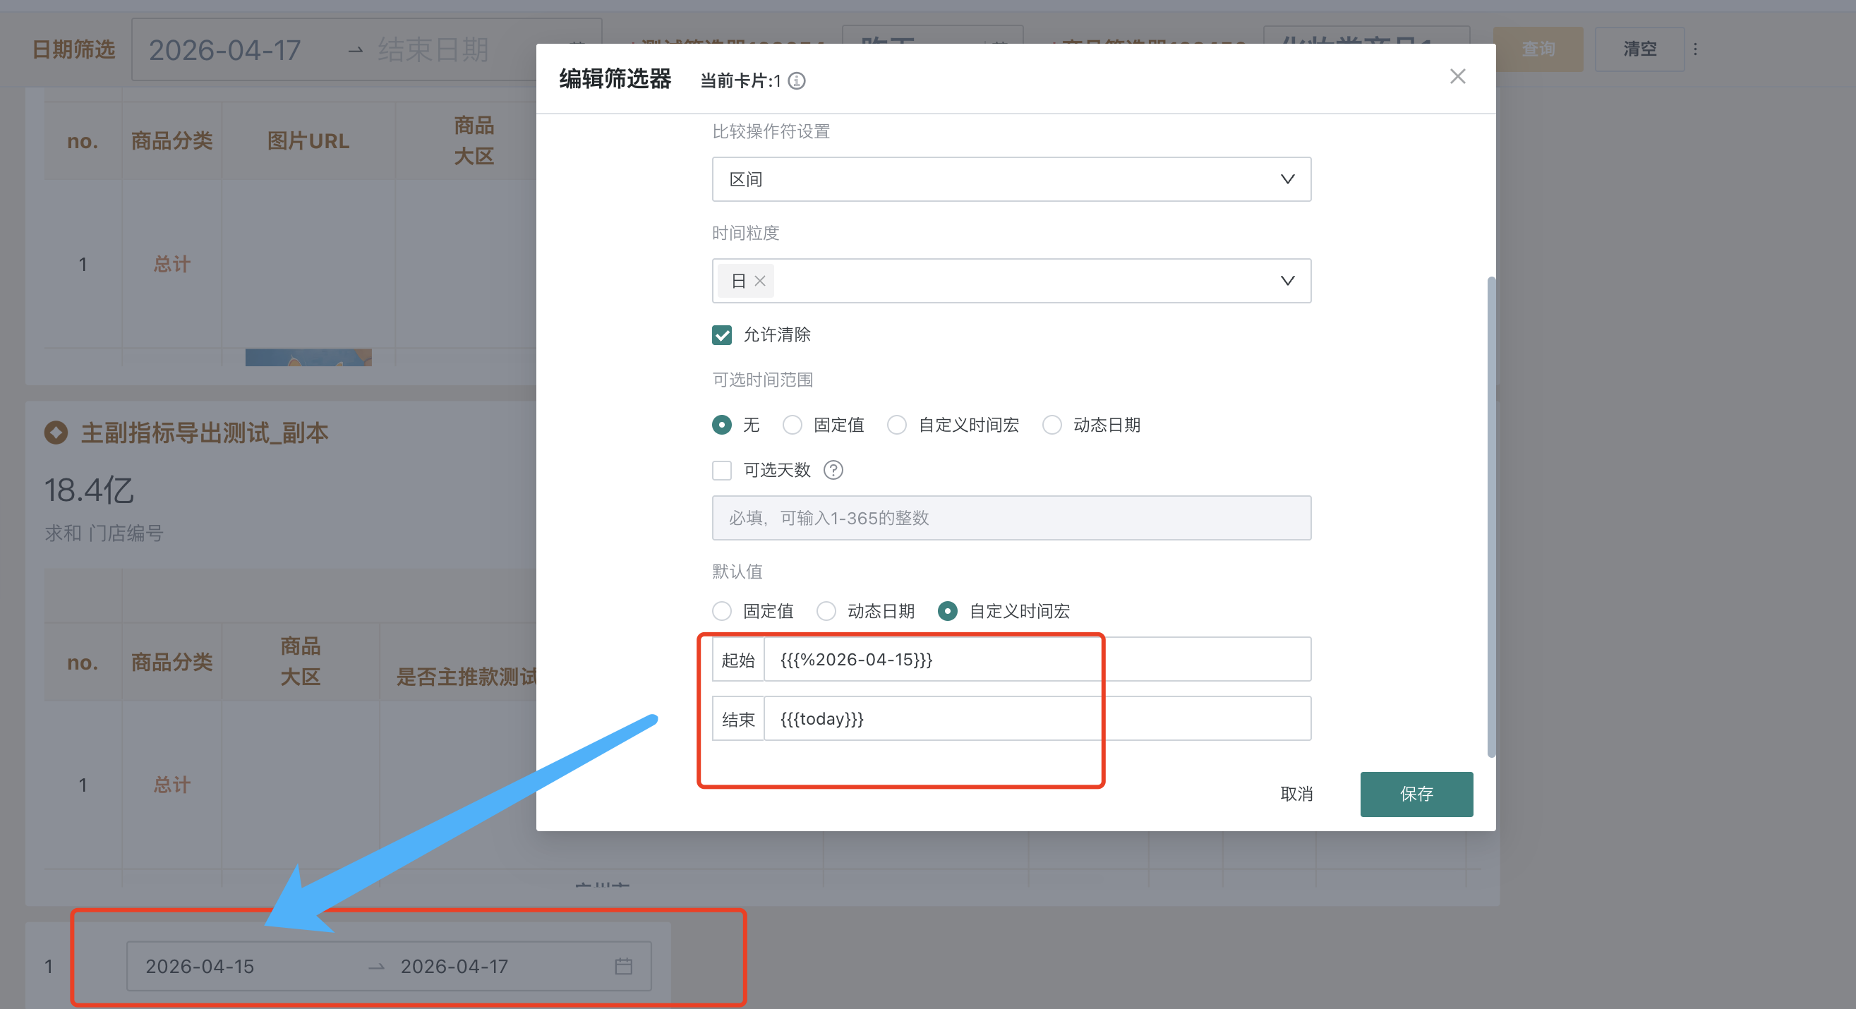Viewport: 1856px width, 1009px height.
Task: Open the three-dot menu next to 清空
Action: tap(1697, 49)
